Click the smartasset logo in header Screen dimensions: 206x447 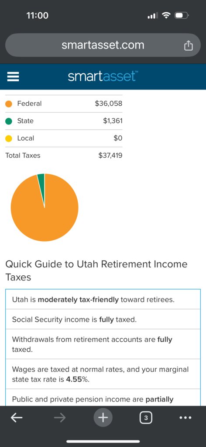tap(103, 76)
